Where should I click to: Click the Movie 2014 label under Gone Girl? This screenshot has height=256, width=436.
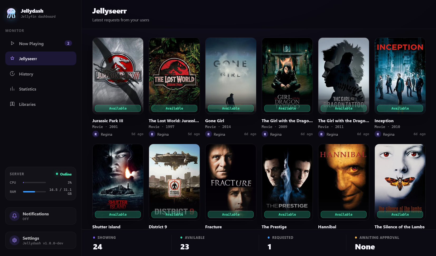(x=218, y=127)
